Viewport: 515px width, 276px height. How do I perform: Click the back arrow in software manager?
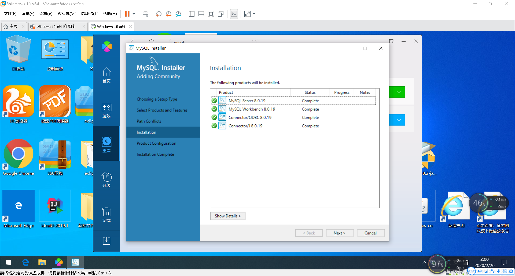(132, 41)
